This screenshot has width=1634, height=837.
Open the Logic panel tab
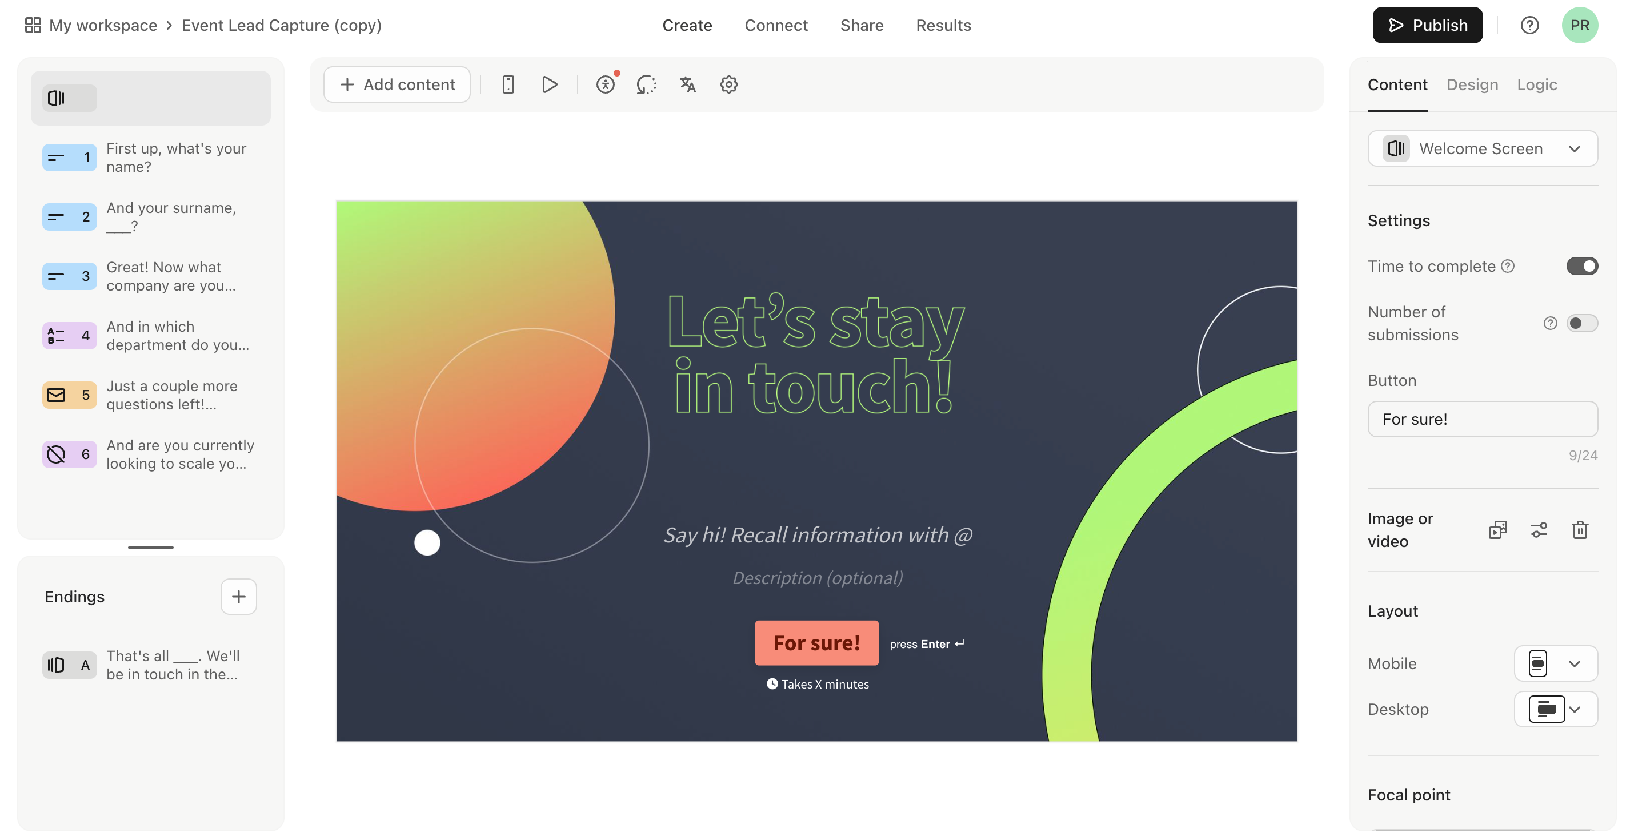[1537, 85]
